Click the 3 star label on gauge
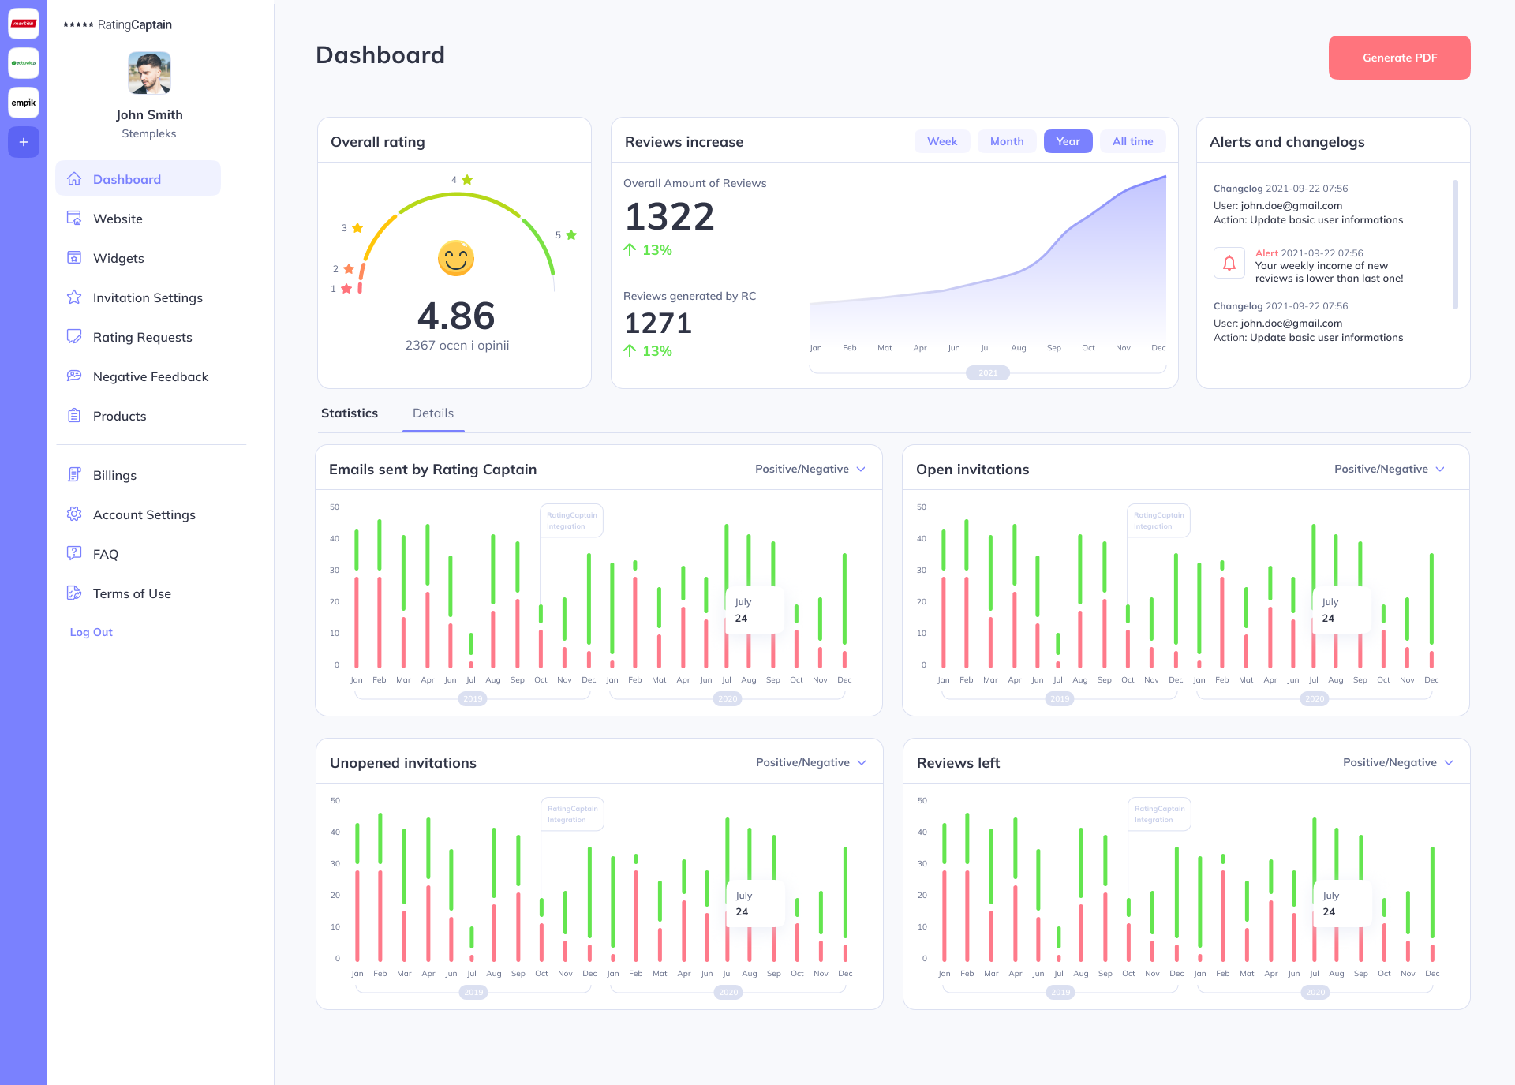This screenshot has width=1515, height=1085. pyautogui.click(x=352, y=228)
